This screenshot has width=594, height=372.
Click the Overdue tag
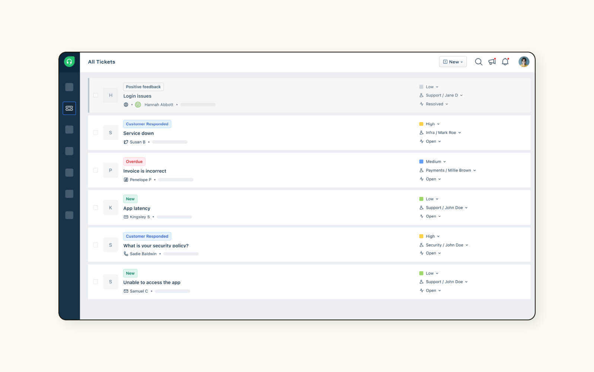[134, 161]
